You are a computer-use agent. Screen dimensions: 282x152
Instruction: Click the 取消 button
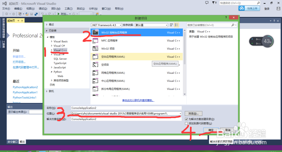pyautogui.click(x=228, y=130)
